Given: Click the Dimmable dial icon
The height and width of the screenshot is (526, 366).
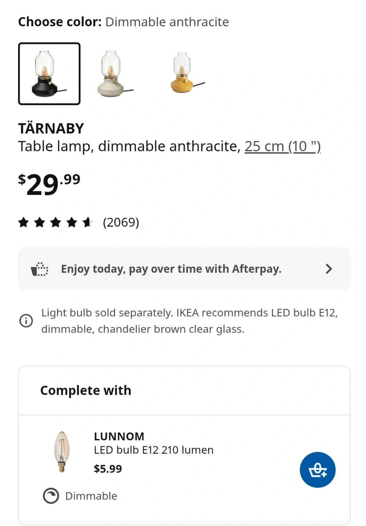Looking at the screenshot, I should click(51, 496).
